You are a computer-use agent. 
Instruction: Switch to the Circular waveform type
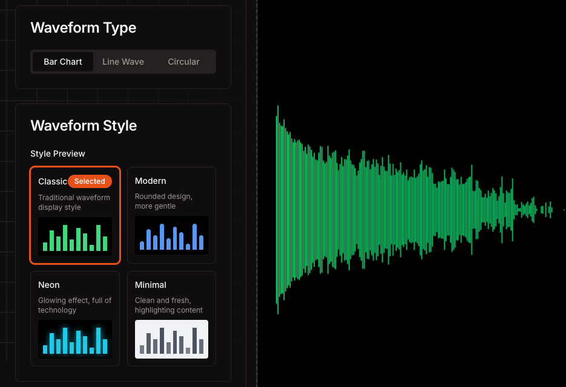tap(183, 62)
